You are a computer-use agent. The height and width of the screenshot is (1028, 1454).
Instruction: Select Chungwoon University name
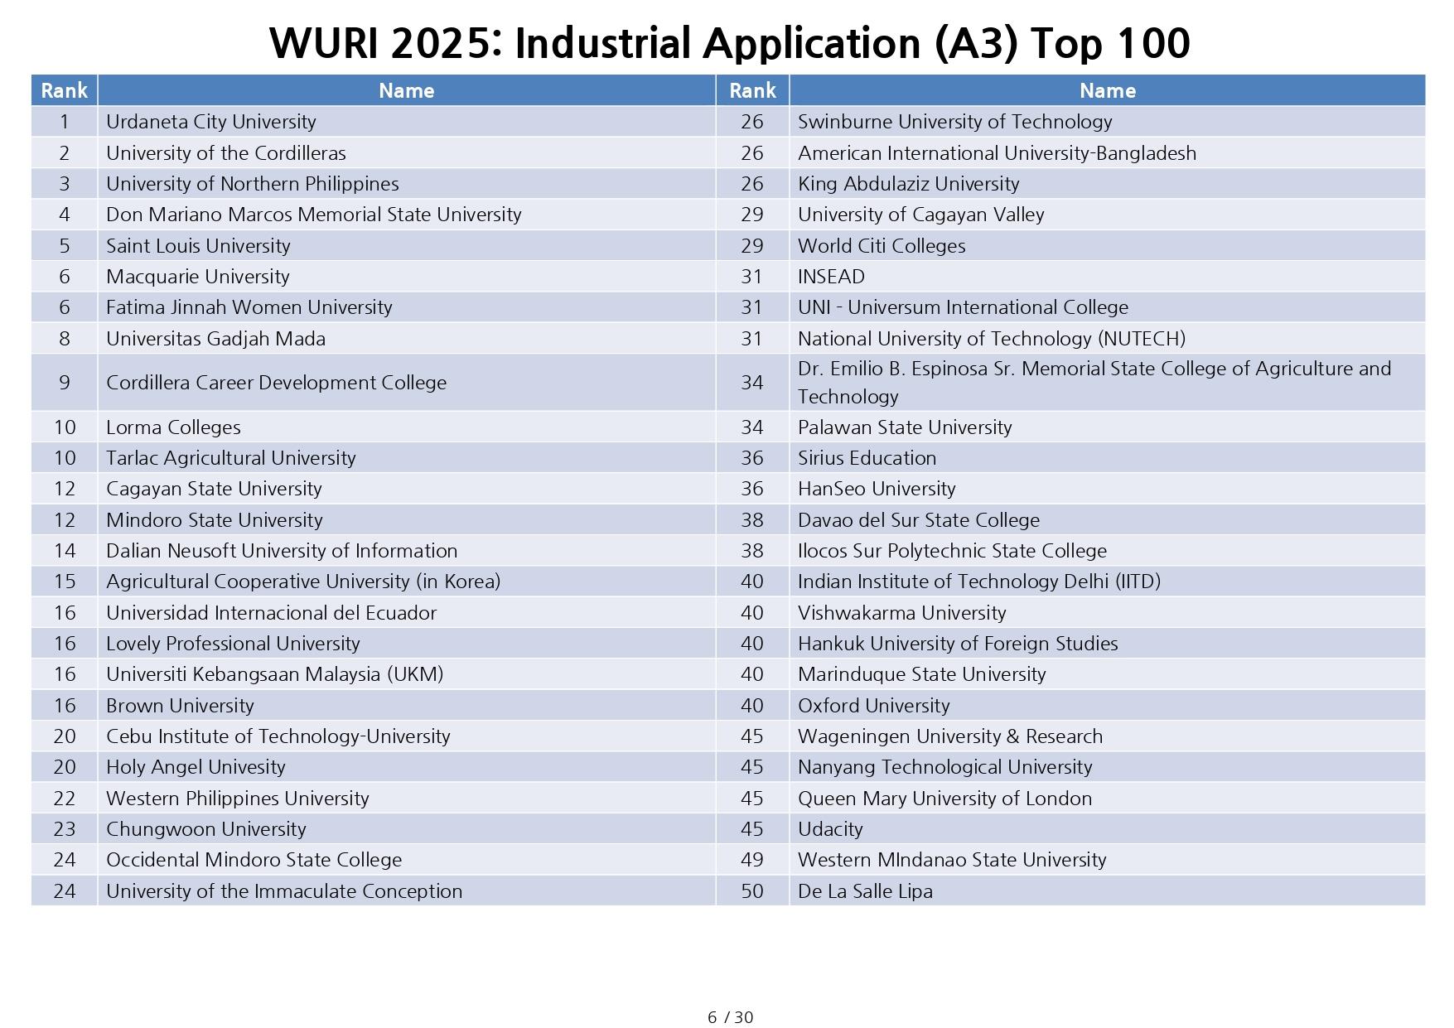(206, 829)
